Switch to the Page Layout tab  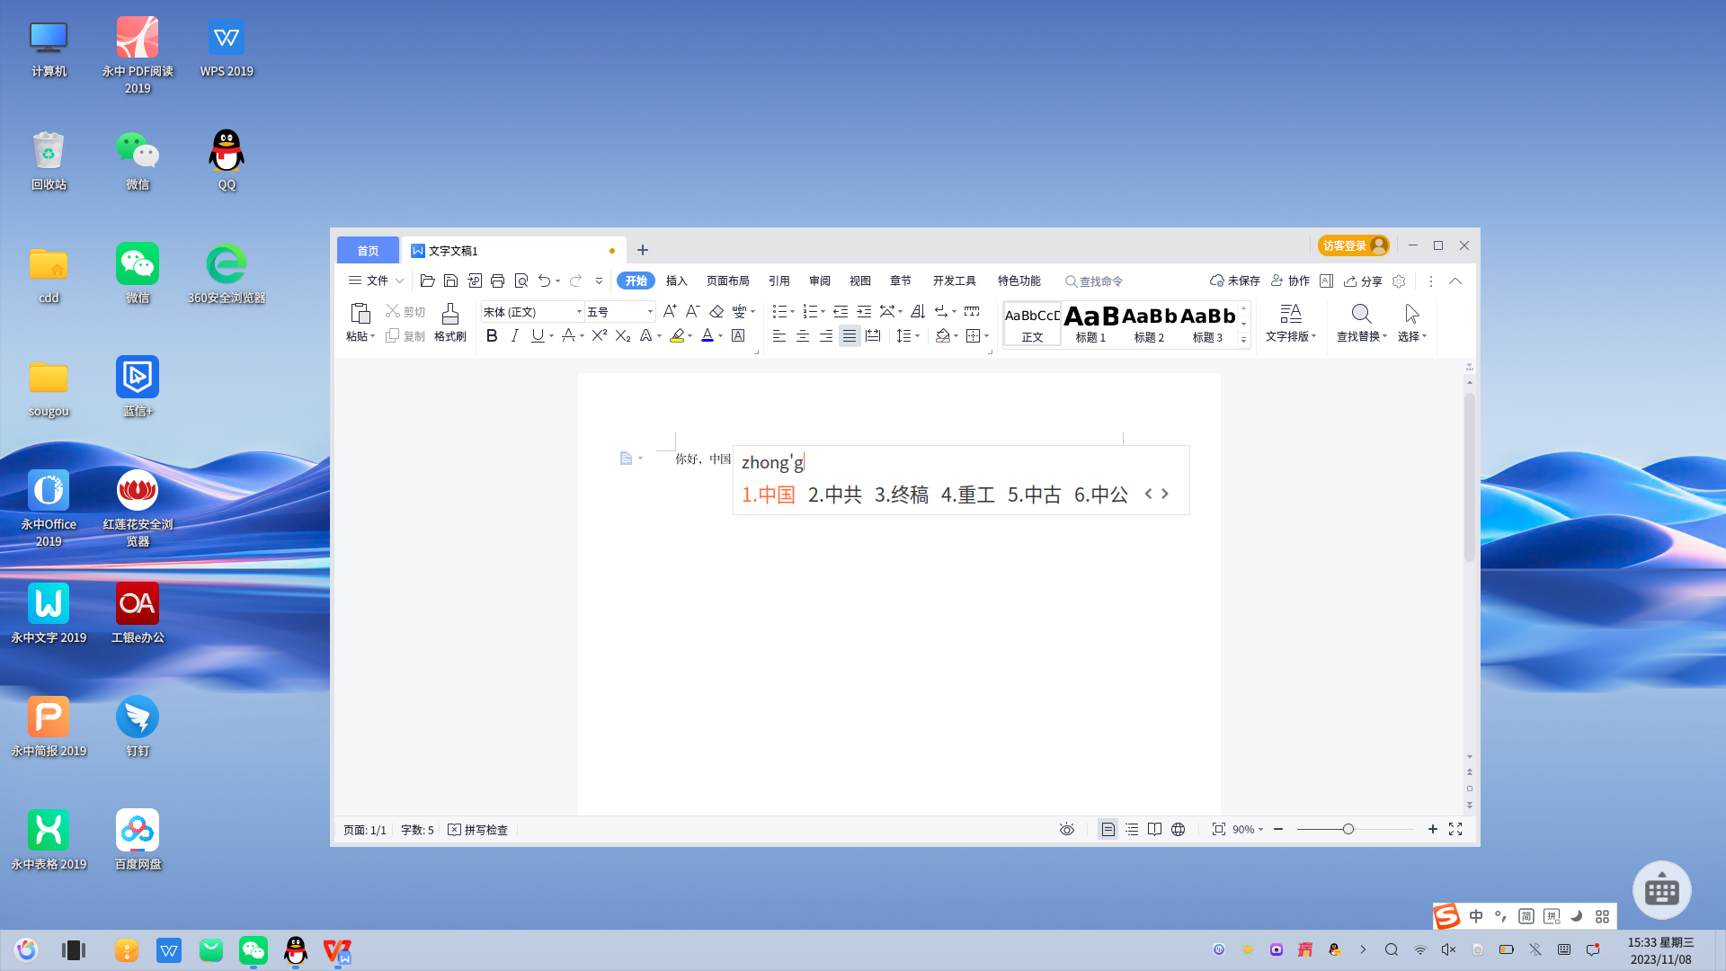click(x=727, y=281)
